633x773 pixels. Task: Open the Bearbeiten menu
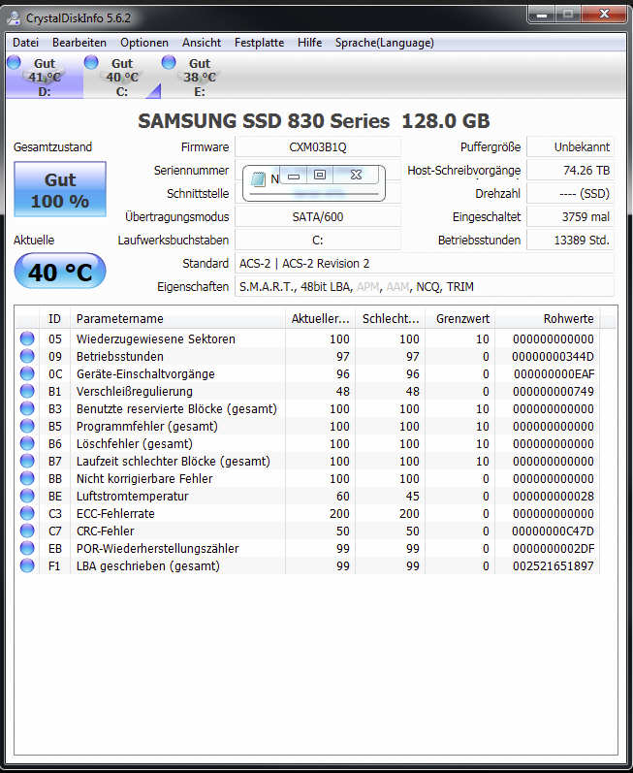[x=79, y=43]
